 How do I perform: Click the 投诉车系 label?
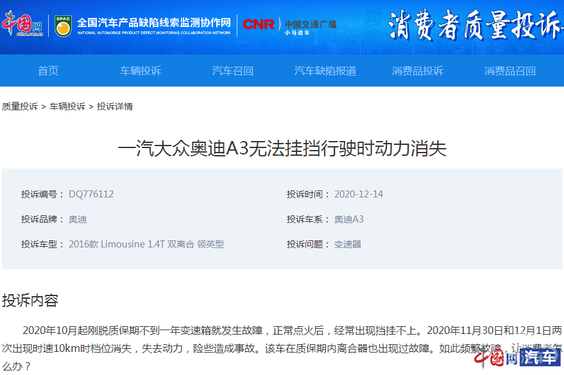pos(308,219)
